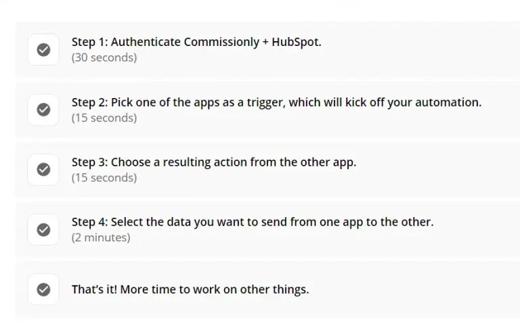This screenshot has width=520, height=332.
Task: Select the "(15 seconds)" duration under Step 2
Action: tap(104, 118)
